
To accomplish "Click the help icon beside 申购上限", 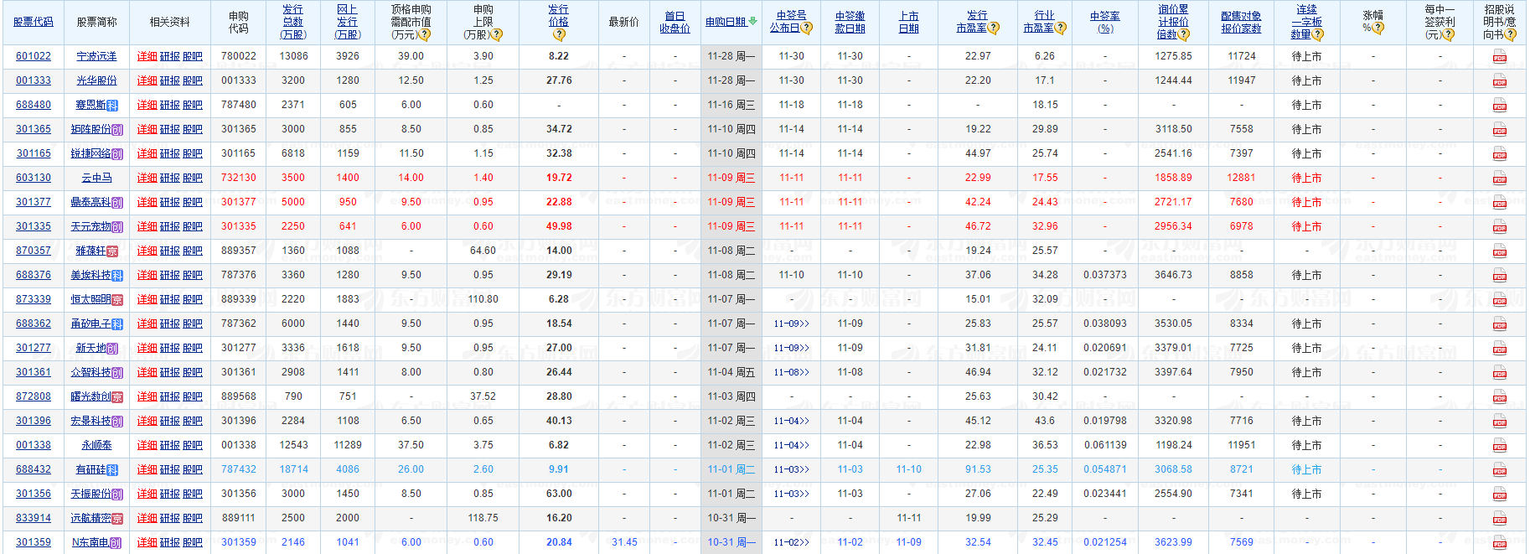I will pos(496,35).
